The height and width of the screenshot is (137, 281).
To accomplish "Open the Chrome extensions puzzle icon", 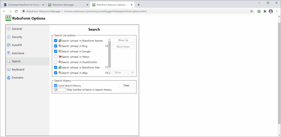I will (265, 11).
